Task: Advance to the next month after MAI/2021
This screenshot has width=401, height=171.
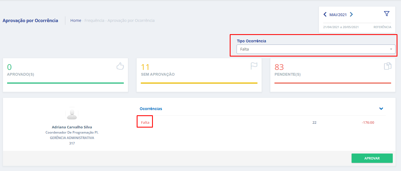Action: coord(351,15)
